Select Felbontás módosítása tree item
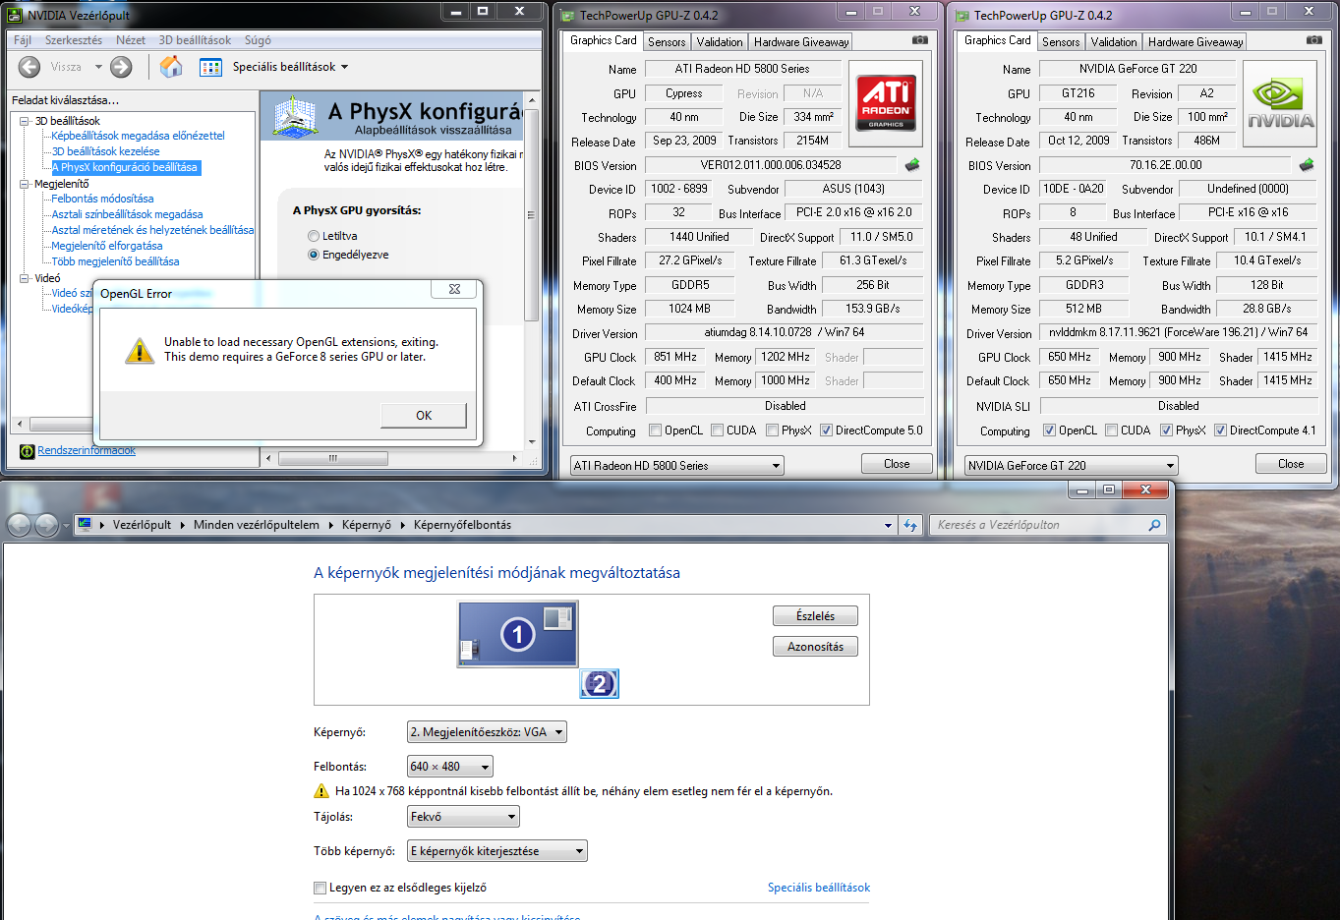 [x=102, y=199]
